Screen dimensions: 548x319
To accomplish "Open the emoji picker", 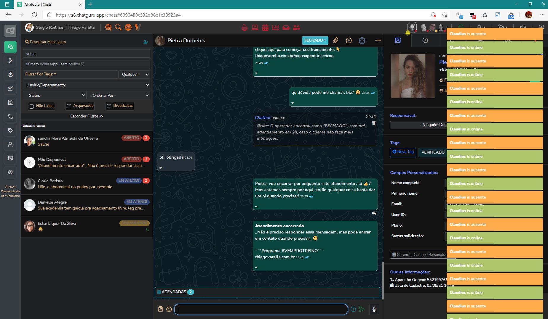I will click(169, 309).
